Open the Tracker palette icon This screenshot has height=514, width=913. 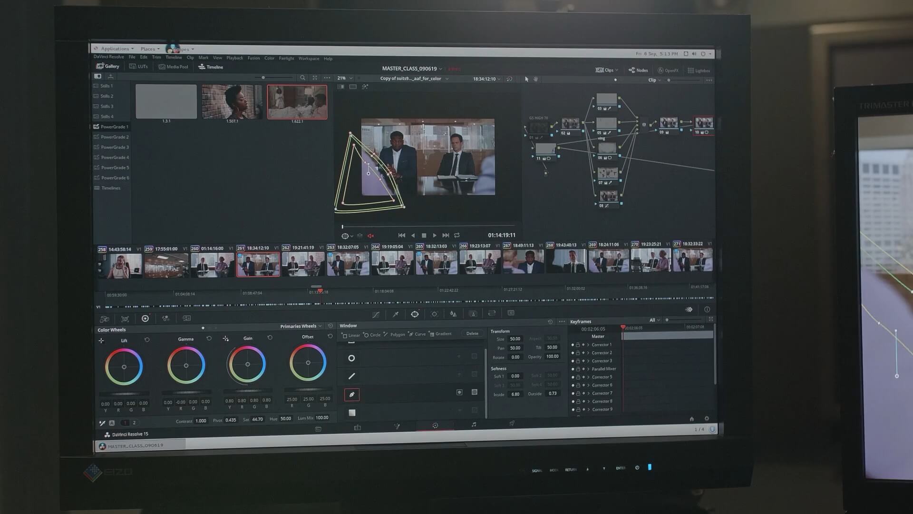[x=434, y=314]
